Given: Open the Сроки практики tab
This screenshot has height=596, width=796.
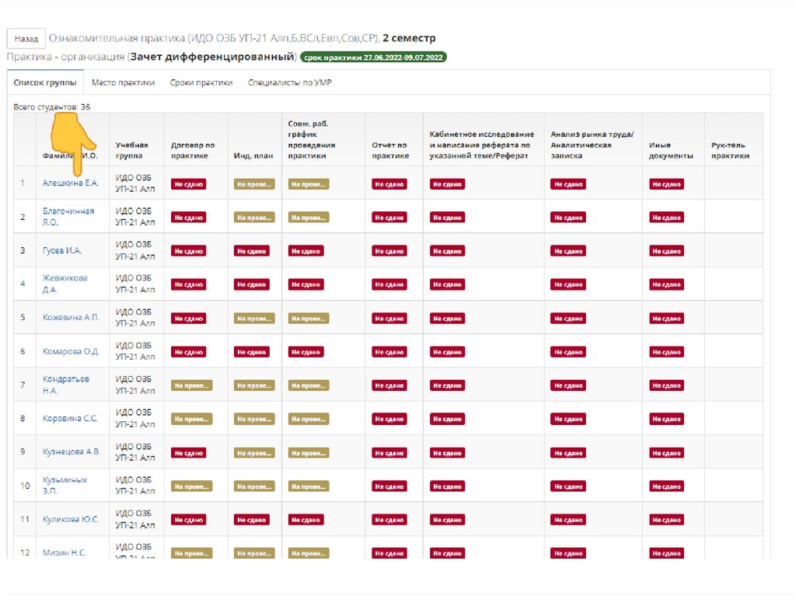Looking at the screenshot, I should (x=201, y=82).
